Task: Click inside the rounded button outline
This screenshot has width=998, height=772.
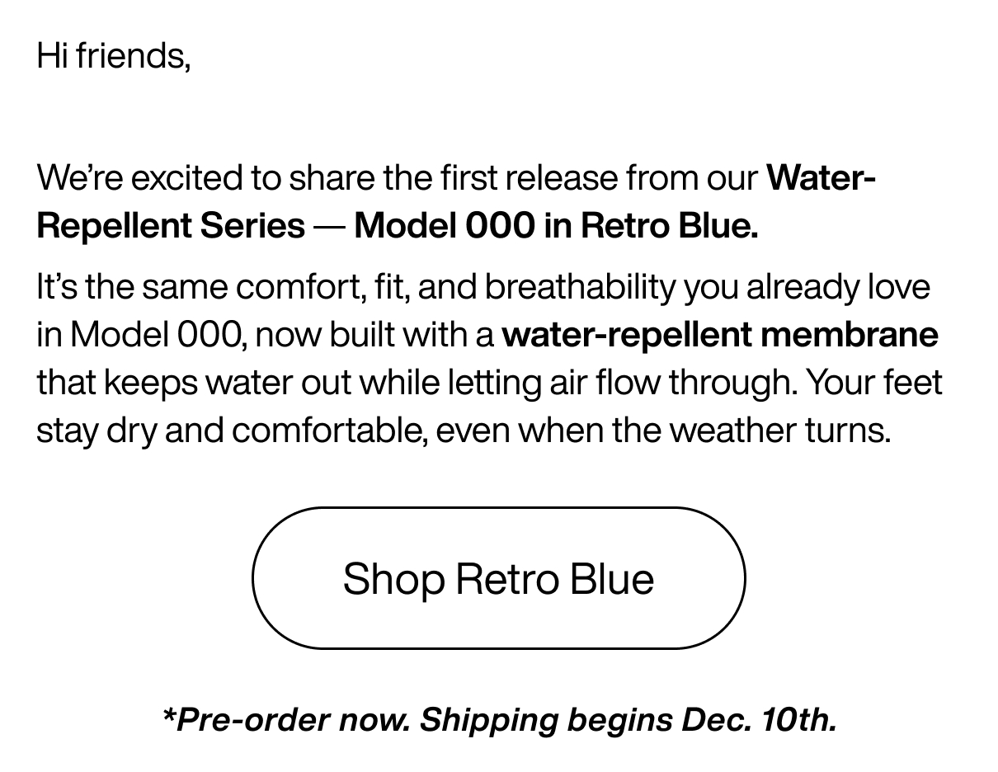Action: pos(498,578)
